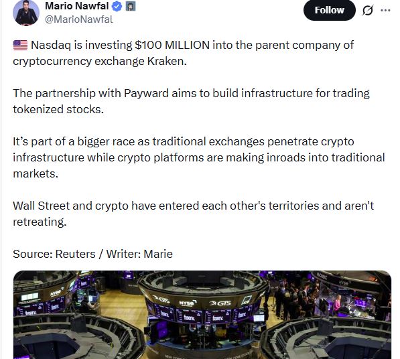This screenshot has height=359, width=400.
Task: Click the US flag emoji in the post
Action: tap(20, 46)
